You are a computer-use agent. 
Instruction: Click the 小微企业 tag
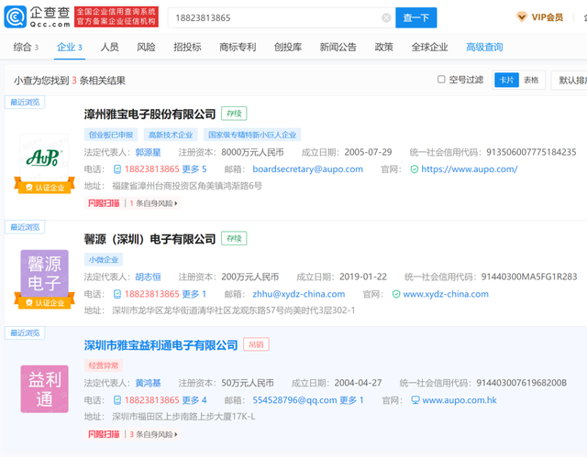pos(104,259)
